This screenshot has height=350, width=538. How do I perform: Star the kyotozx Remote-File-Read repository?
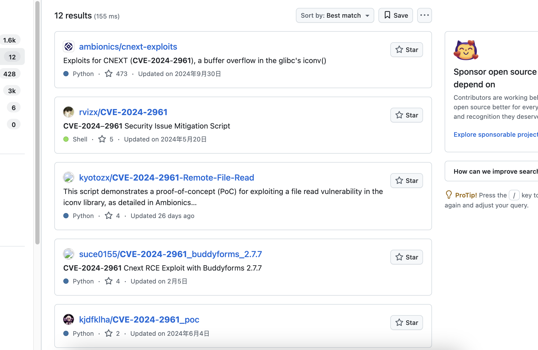click(407, 181)
